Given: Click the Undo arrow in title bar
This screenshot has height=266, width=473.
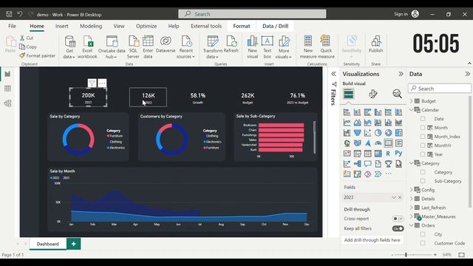Looking at the screenshot, I should click(20, 14).
